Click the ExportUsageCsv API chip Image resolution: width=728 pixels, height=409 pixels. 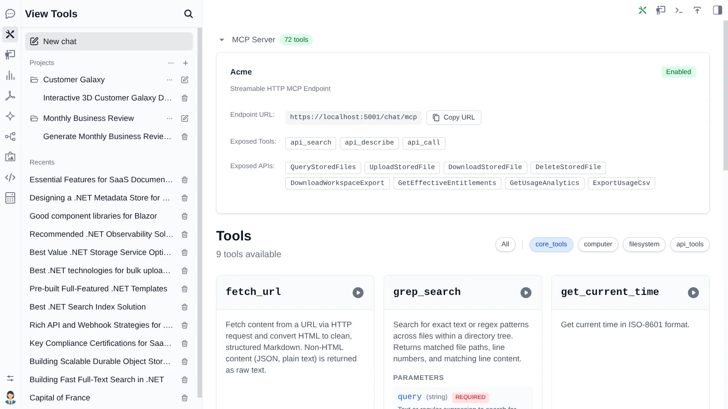pyautogui.click(x=621, y=184)
